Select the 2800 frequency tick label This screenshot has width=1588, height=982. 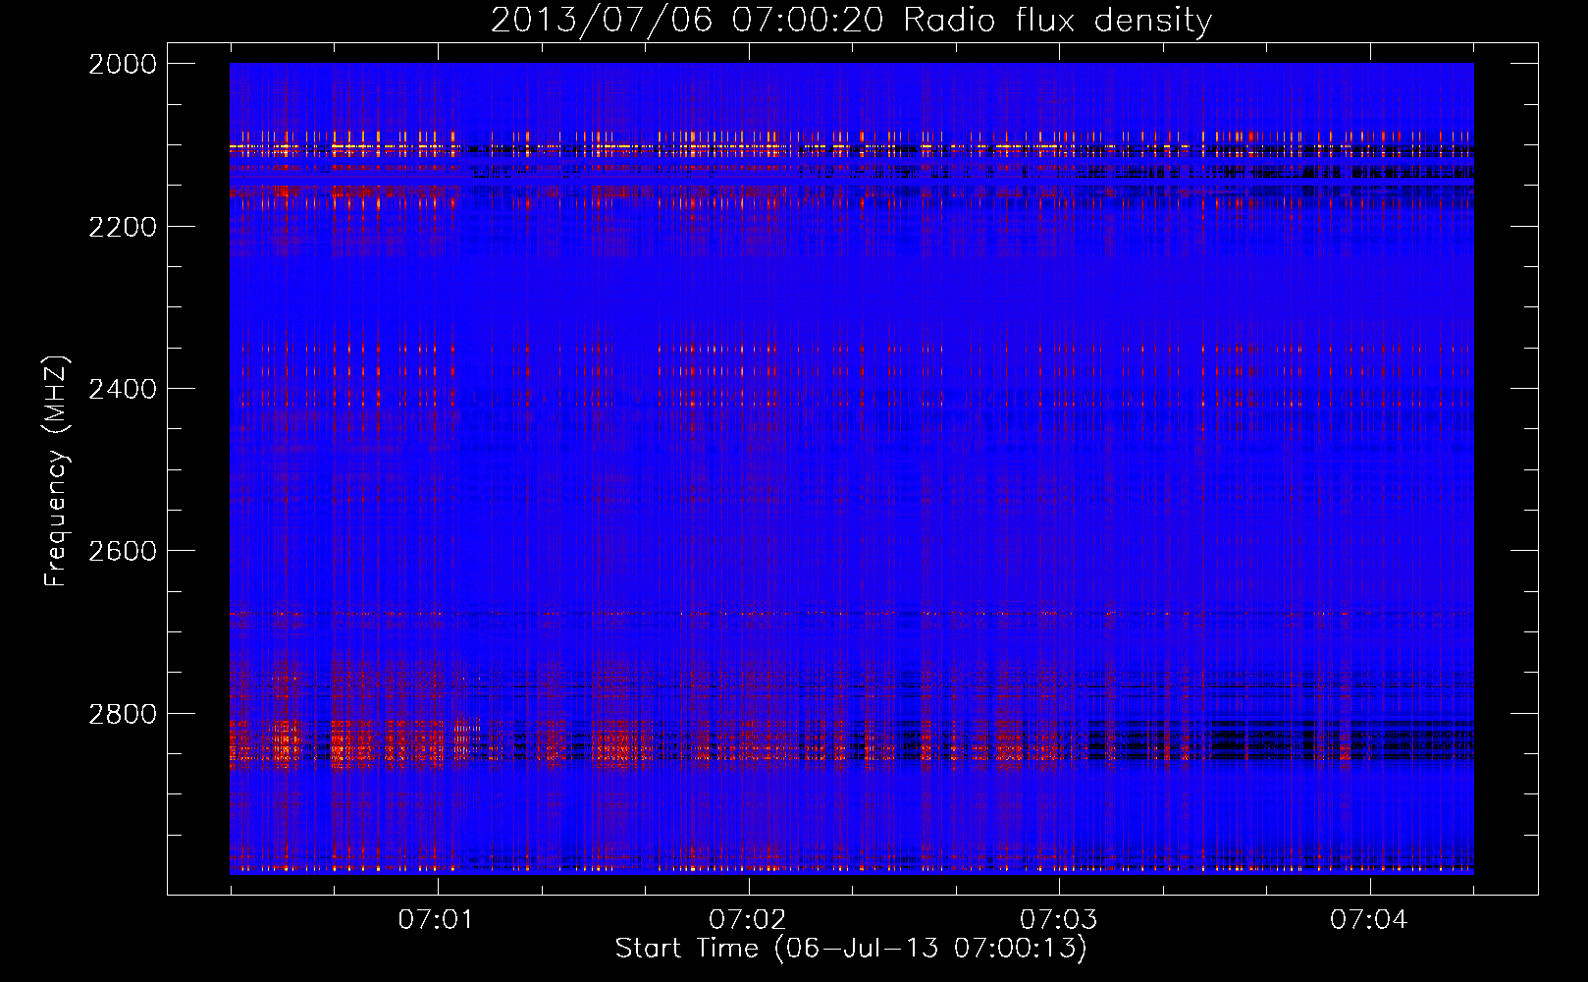click(x=123, y=713)
